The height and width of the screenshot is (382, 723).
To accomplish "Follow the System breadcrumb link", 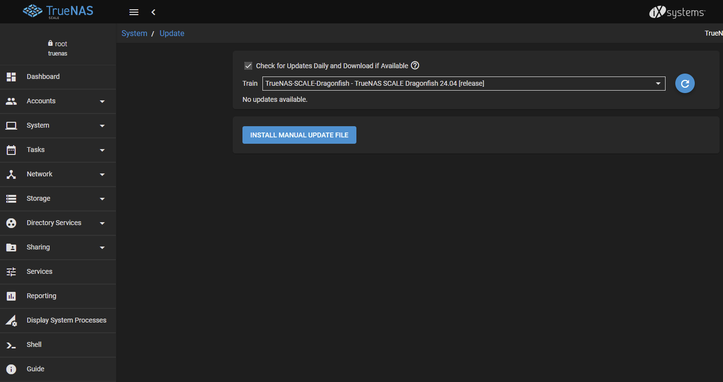I will [134, 33].
